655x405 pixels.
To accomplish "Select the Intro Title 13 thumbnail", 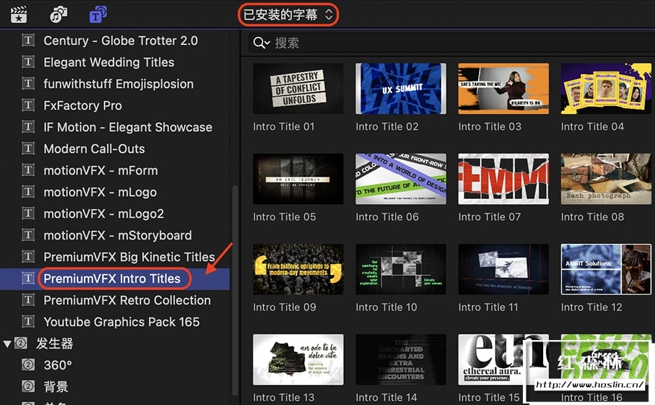I will pyautogui.click(x=298, y=360).
